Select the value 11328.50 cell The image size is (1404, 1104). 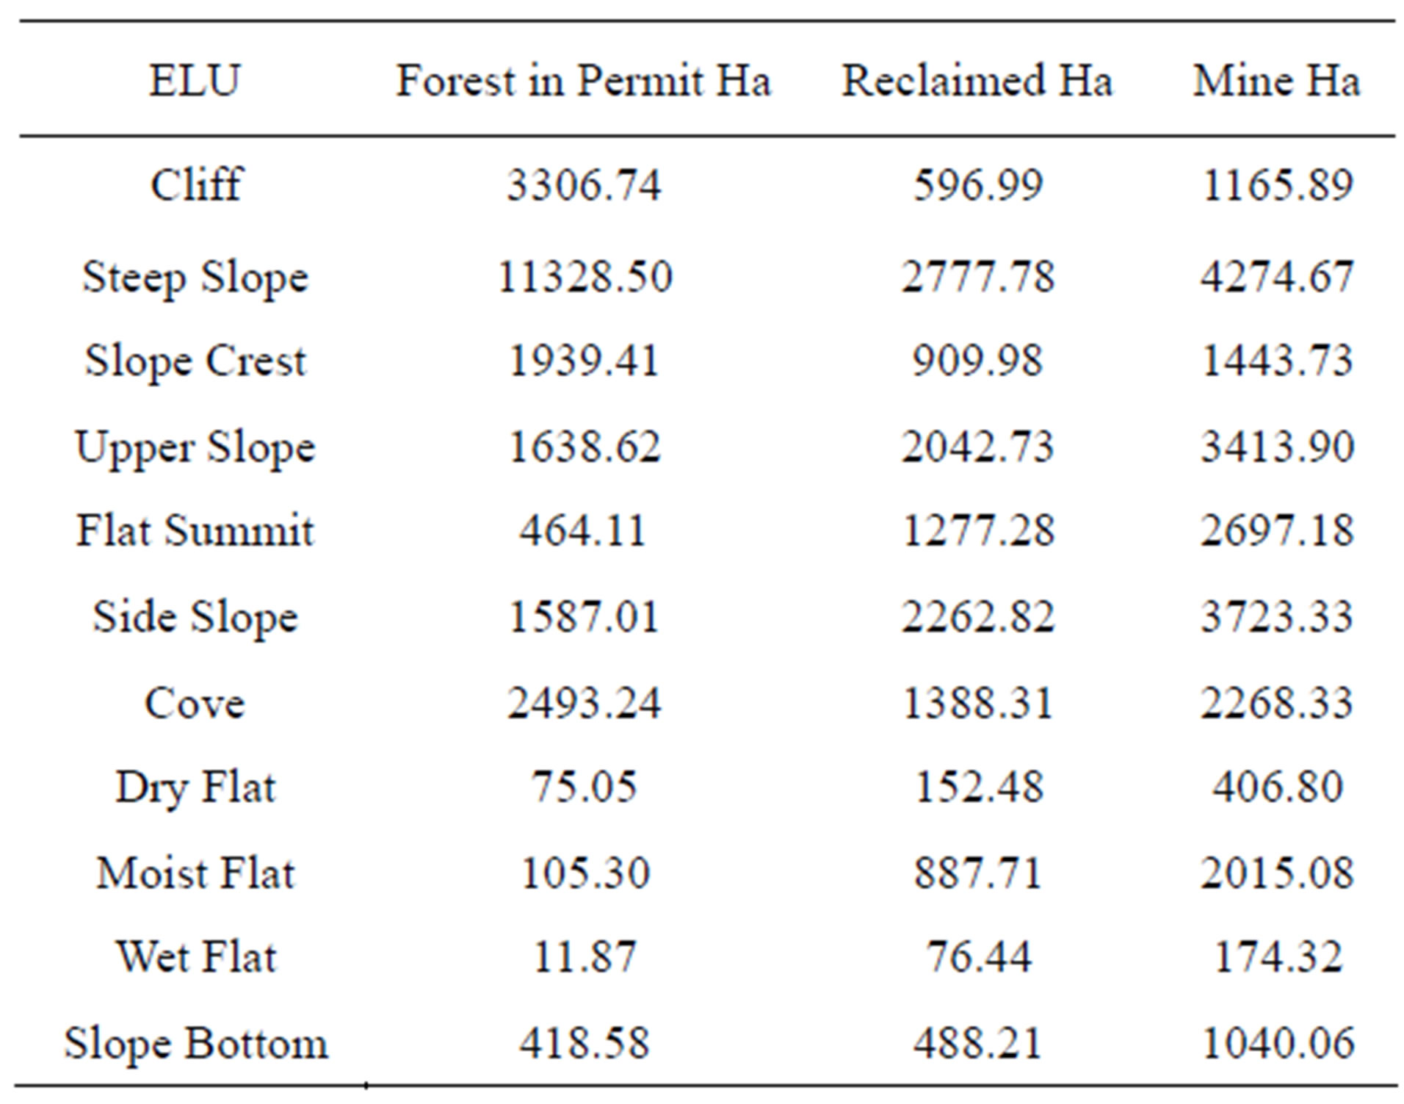pos(585,277)
